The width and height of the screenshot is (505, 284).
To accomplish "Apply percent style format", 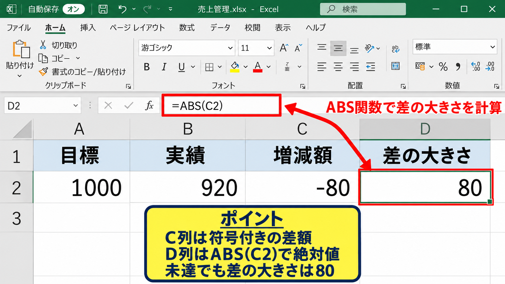I will (443, 66).
